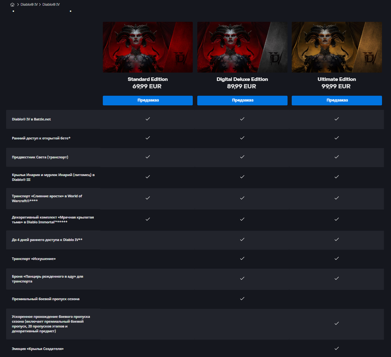Screen dimensions: 391x357
Task: Click Ultimate checkmark for «Слияние ярости» row
Action: 337,198
